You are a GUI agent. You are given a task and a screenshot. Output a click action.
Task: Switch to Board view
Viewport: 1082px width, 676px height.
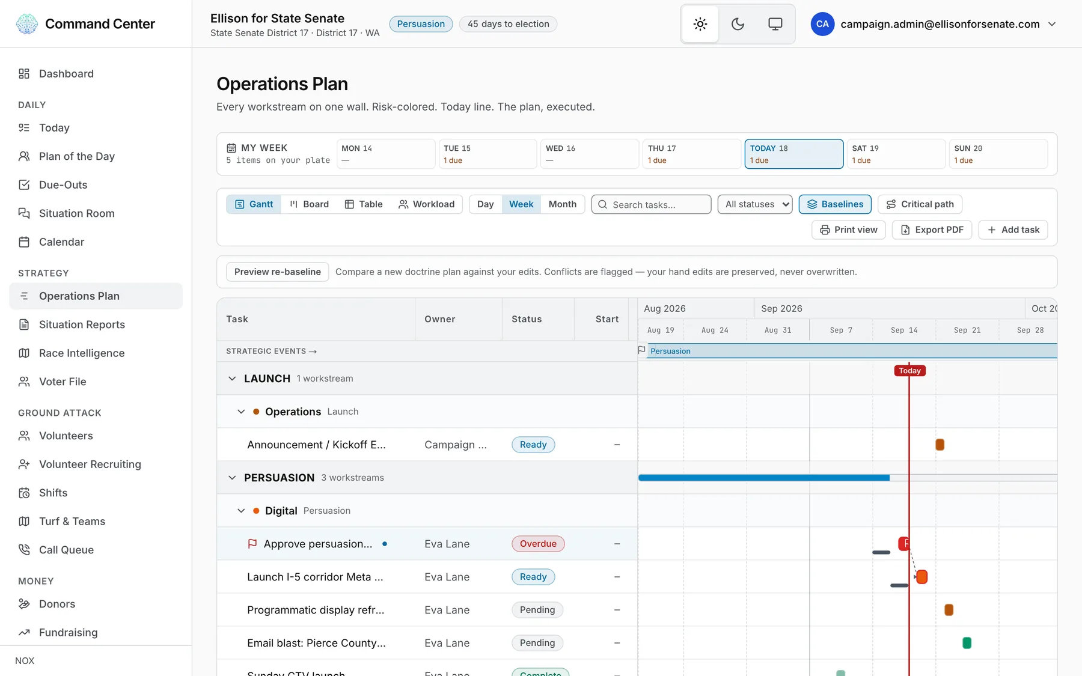(309, 204)
